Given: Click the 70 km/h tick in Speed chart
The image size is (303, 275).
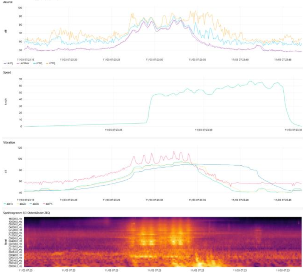Looking at the screenshot, I should click(x=21, y=79).
